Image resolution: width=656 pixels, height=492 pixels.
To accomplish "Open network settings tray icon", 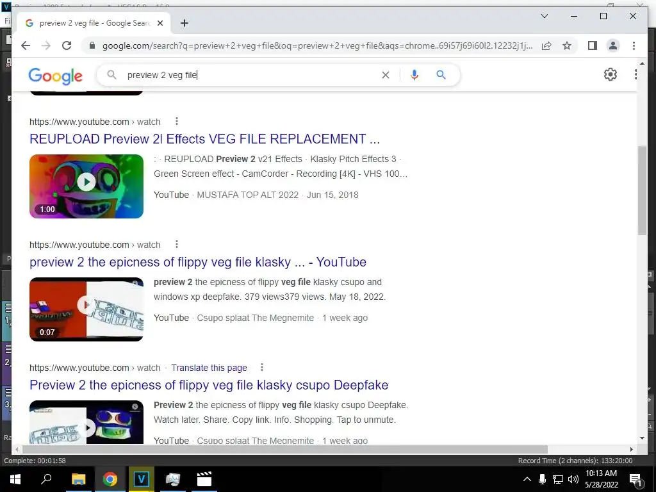I will (558, 479).
